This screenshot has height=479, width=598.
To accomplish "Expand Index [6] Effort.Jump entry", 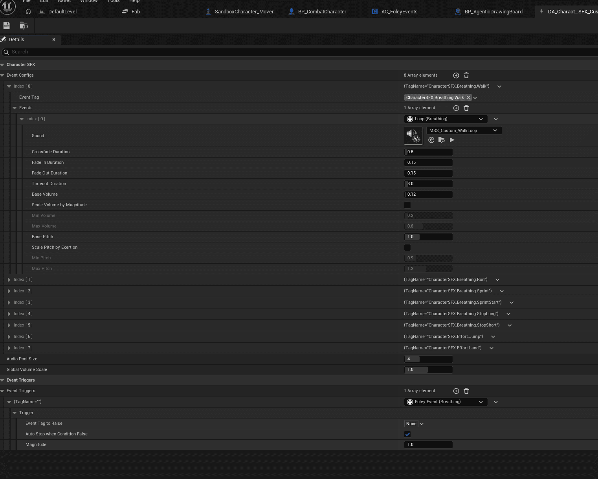I will click(9, 337).
